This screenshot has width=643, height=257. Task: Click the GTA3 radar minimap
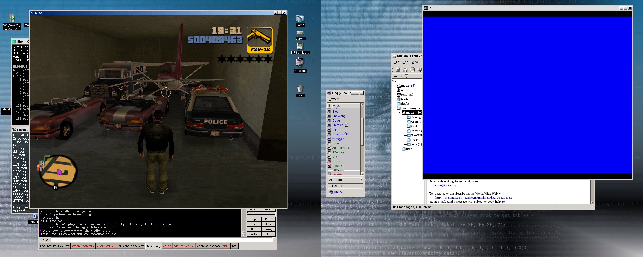59,172
